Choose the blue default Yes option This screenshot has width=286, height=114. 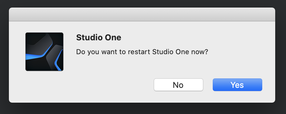(237, 85)
